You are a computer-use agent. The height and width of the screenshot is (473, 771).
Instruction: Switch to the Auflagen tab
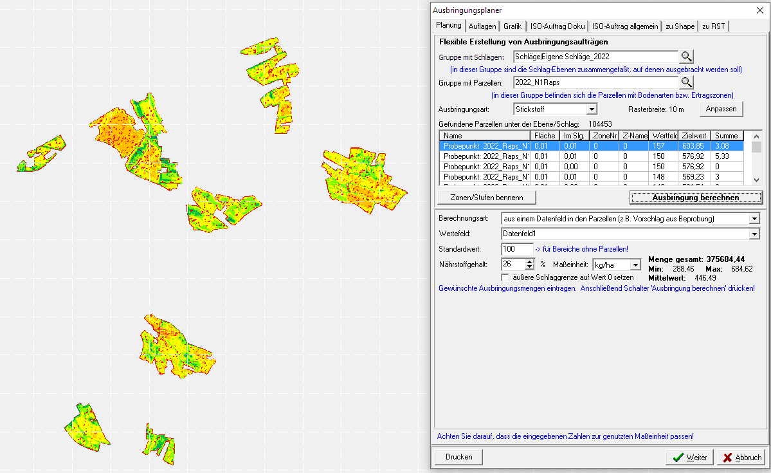click(482, 26)
